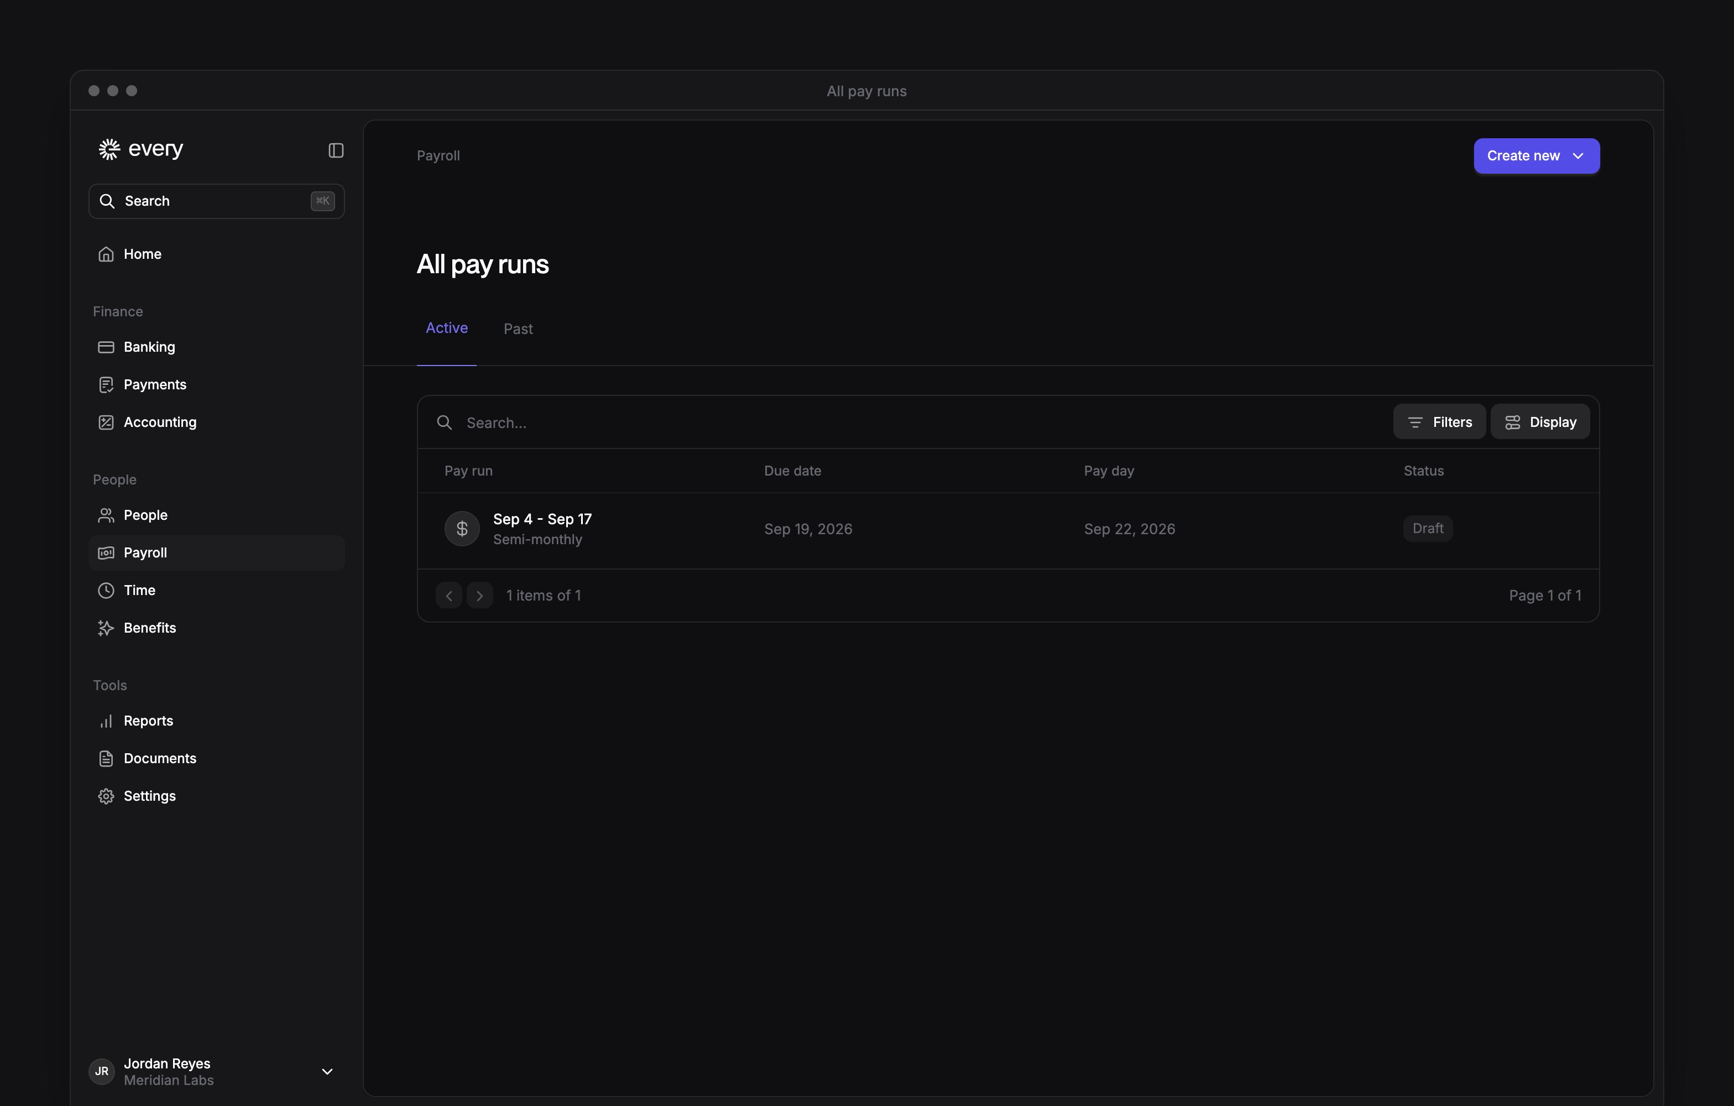Click the Sep 19, 2026 due date cell
The height and width of the screenshot is (1106, 1734).
coord(808,529)
